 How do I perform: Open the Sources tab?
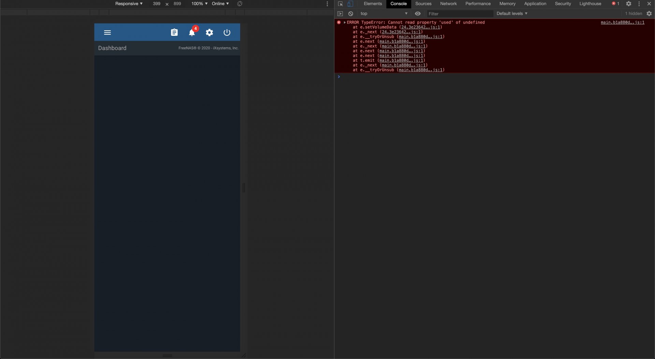coord(423,4)
